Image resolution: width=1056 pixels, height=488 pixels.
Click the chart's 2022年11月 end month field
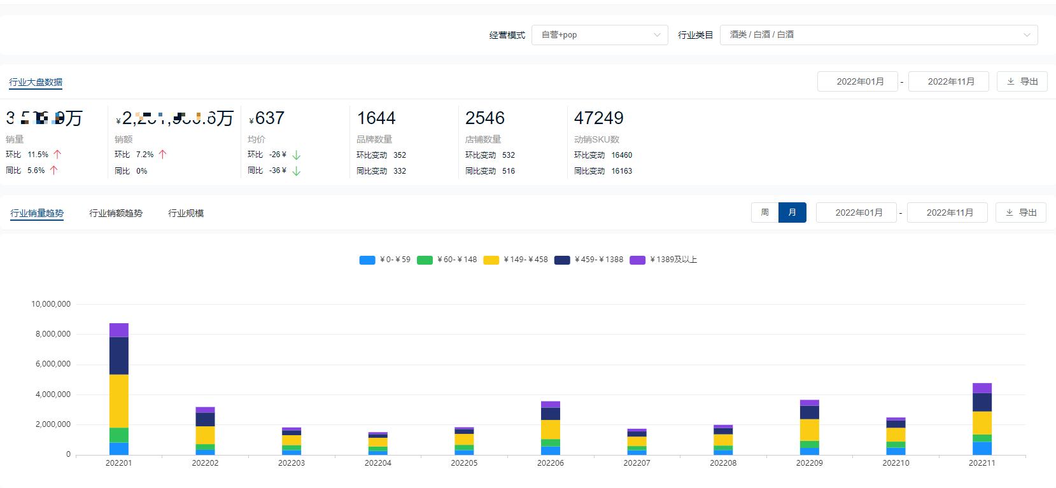[x=947, y=213]
